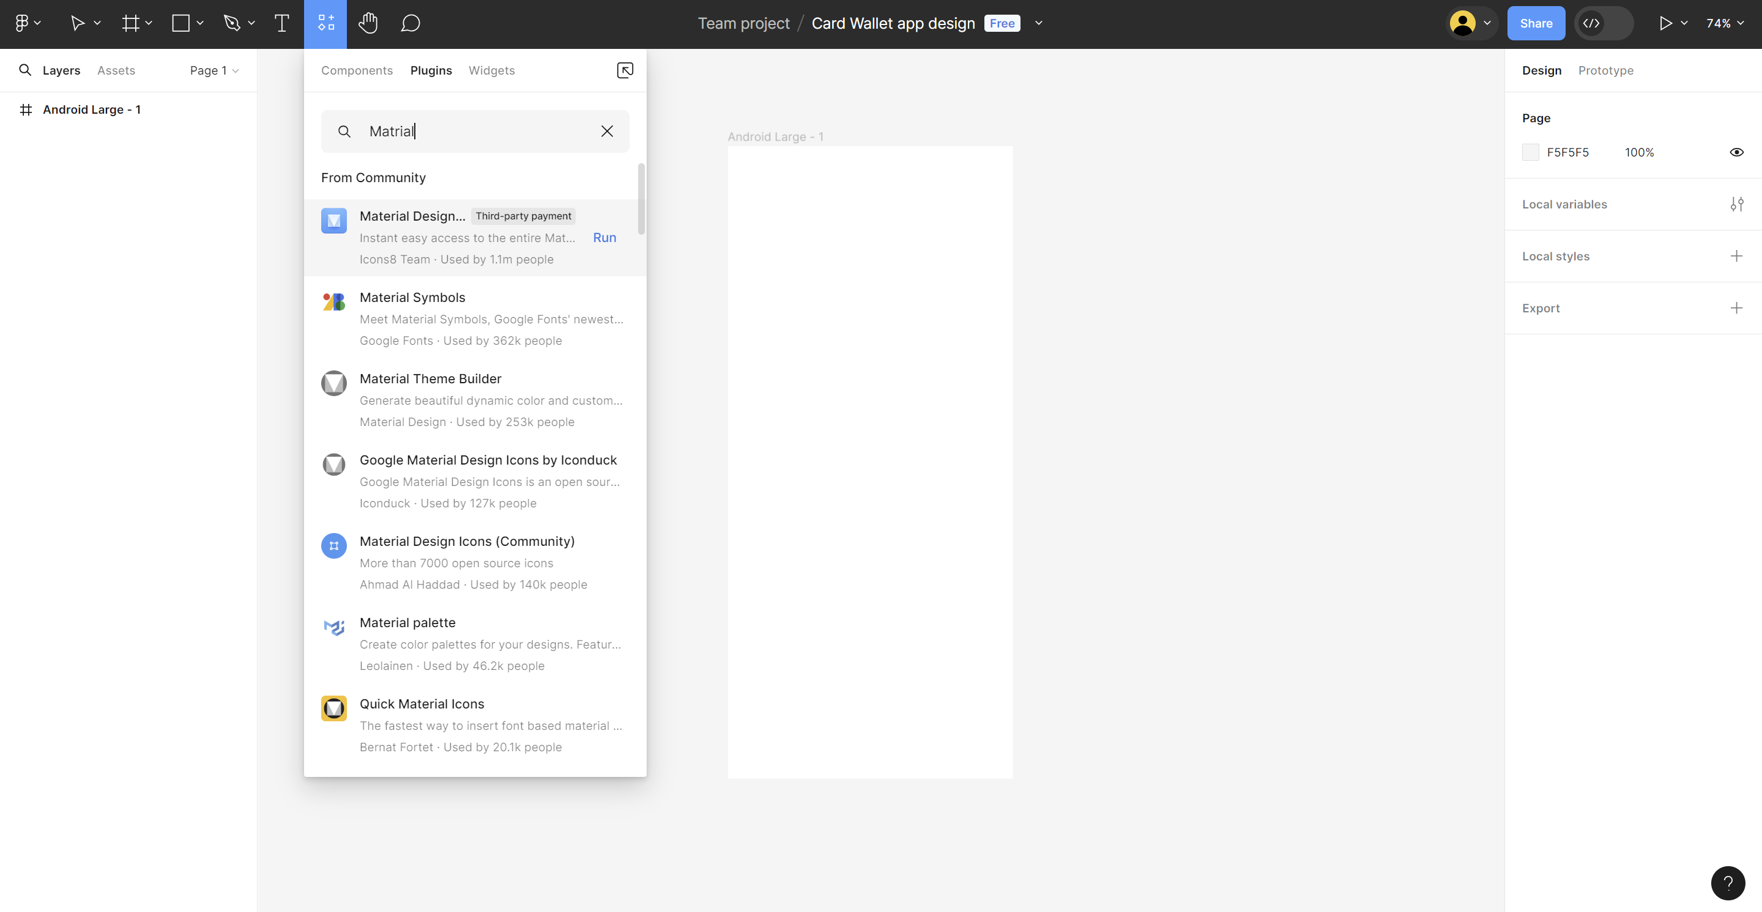1762x912 pixels.
Task: Toggle page background visibility eye
Action: (1736, 152)
